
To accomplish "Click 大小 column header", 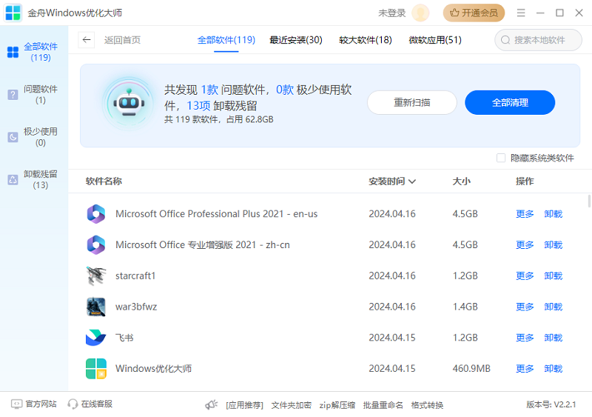I will coord(461,181).
